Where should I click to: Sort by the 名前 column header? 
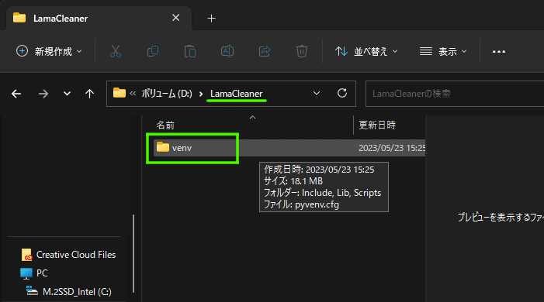point(165,125)
